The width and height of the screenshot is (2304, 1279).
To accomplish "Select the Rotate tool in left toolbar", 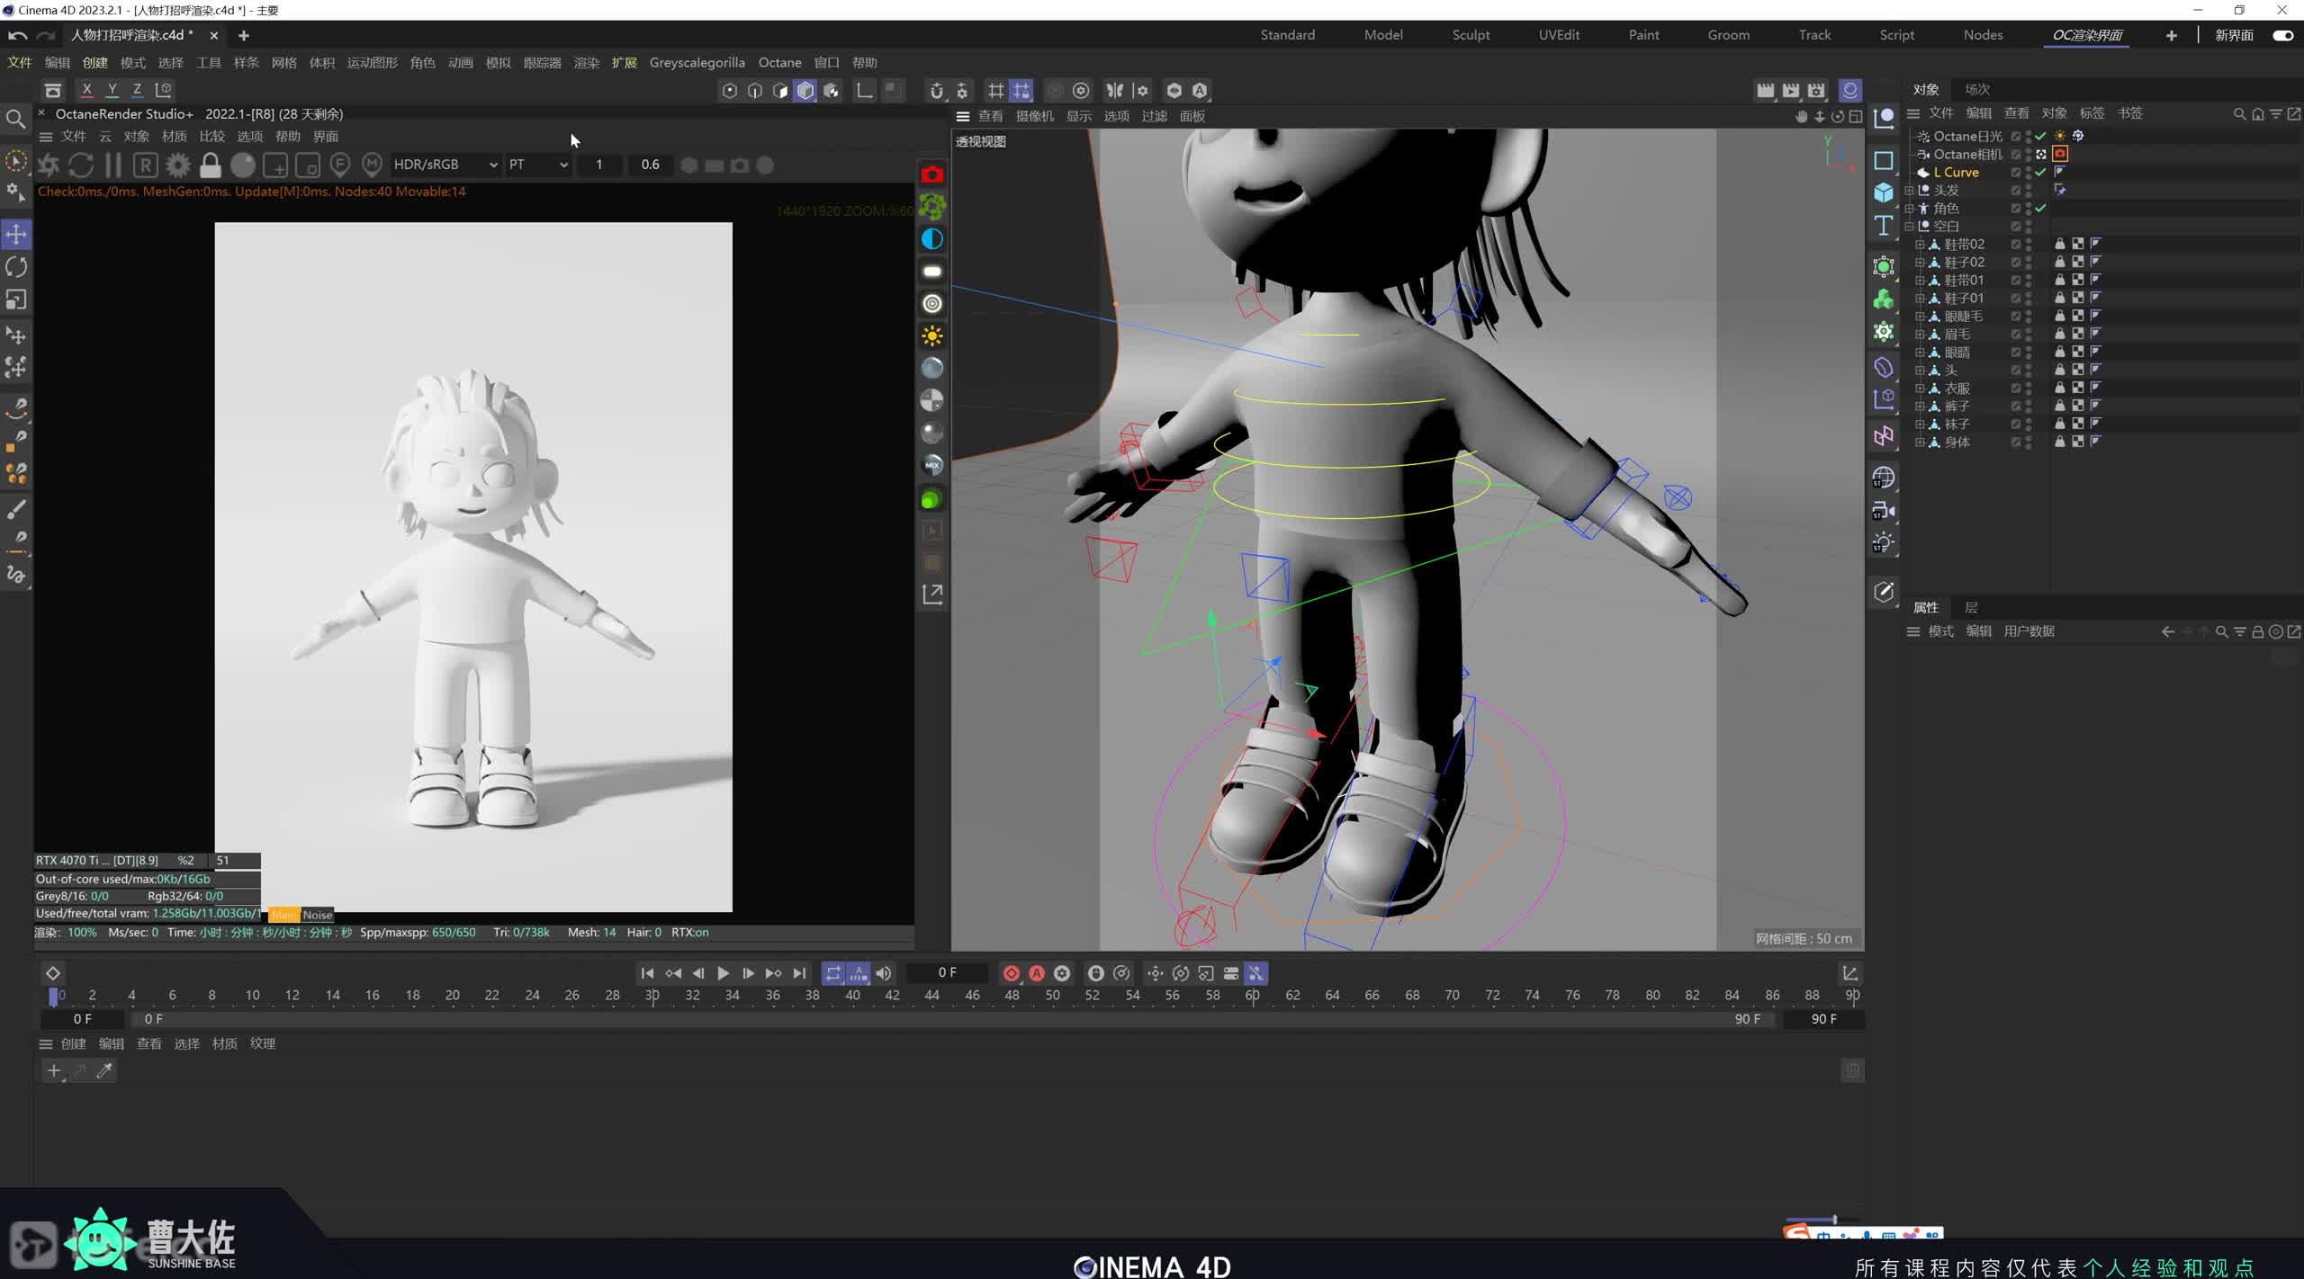I will tap(16, 267).
